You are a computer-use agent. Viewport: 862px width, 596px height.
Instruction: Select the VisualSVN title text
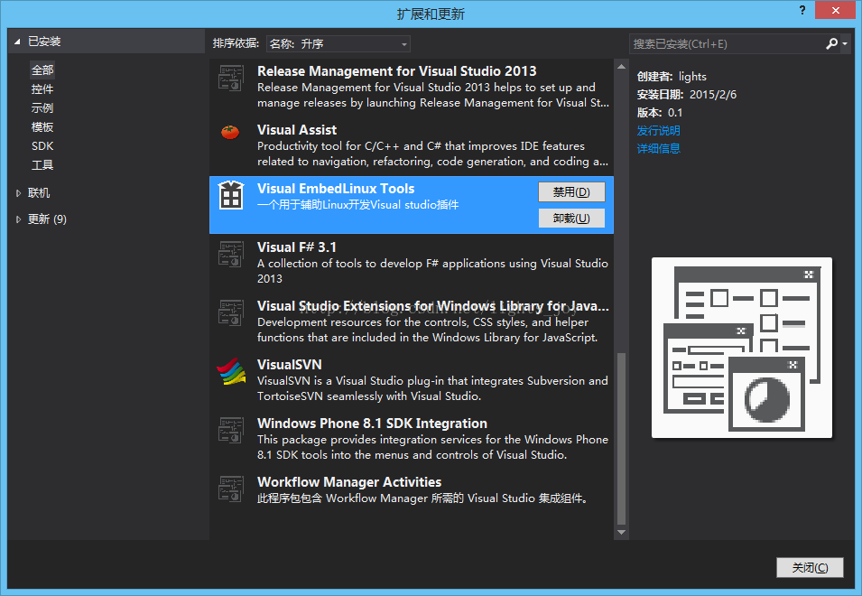pos(290,365)
